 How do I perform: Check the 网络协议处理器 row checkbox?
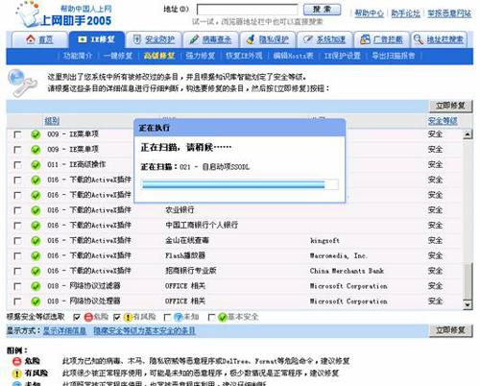(x=17, y=302)
